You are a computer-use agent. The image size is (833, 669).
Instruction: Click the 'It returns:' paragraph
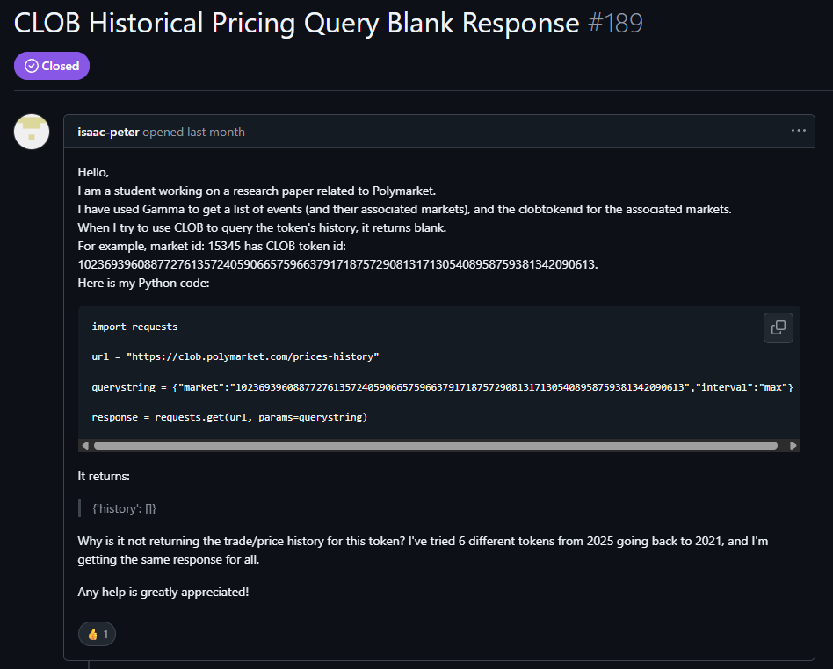104,476
